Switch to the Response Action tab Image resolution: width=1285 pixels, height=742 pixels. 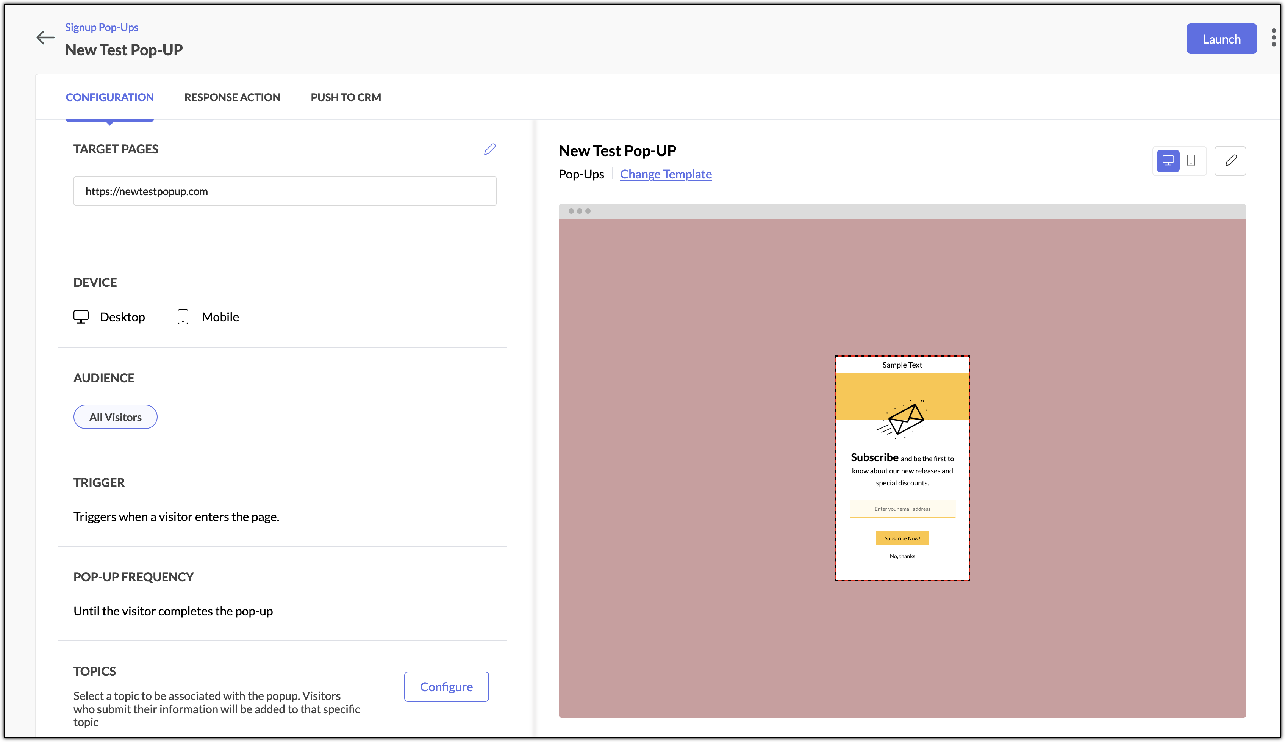tap(232, 97)
